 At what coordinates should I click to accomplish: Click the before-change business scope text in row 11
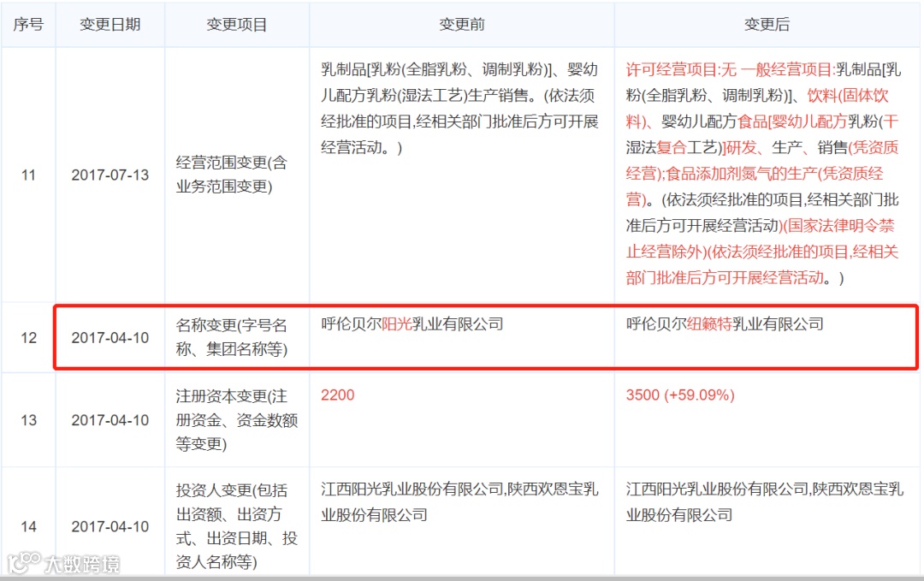[x=459, y=109]
